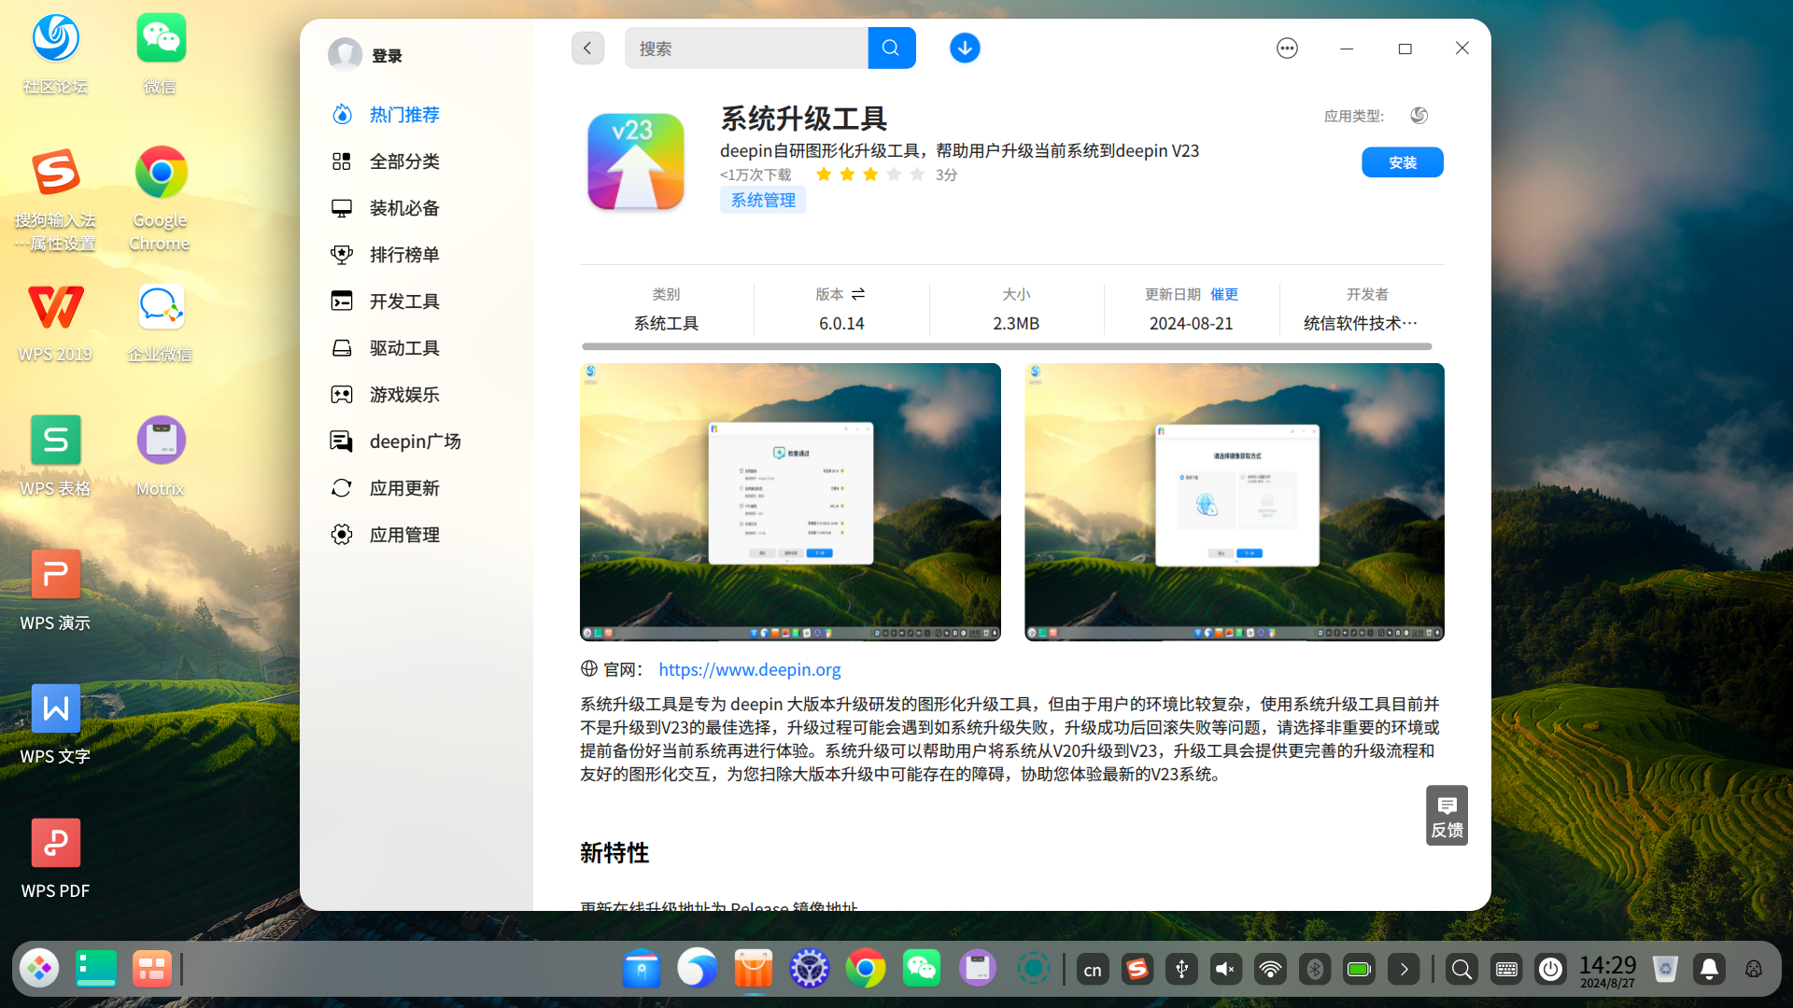Open 排行榜单 rankings page

point(403,255)
